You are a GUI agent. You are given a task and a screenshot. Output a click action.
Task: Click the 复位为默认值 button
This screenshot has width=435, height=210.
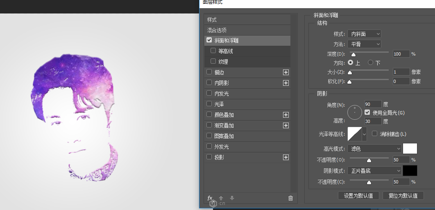[403, 196]
